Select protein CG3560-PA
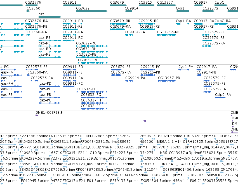 click(37, 72)
